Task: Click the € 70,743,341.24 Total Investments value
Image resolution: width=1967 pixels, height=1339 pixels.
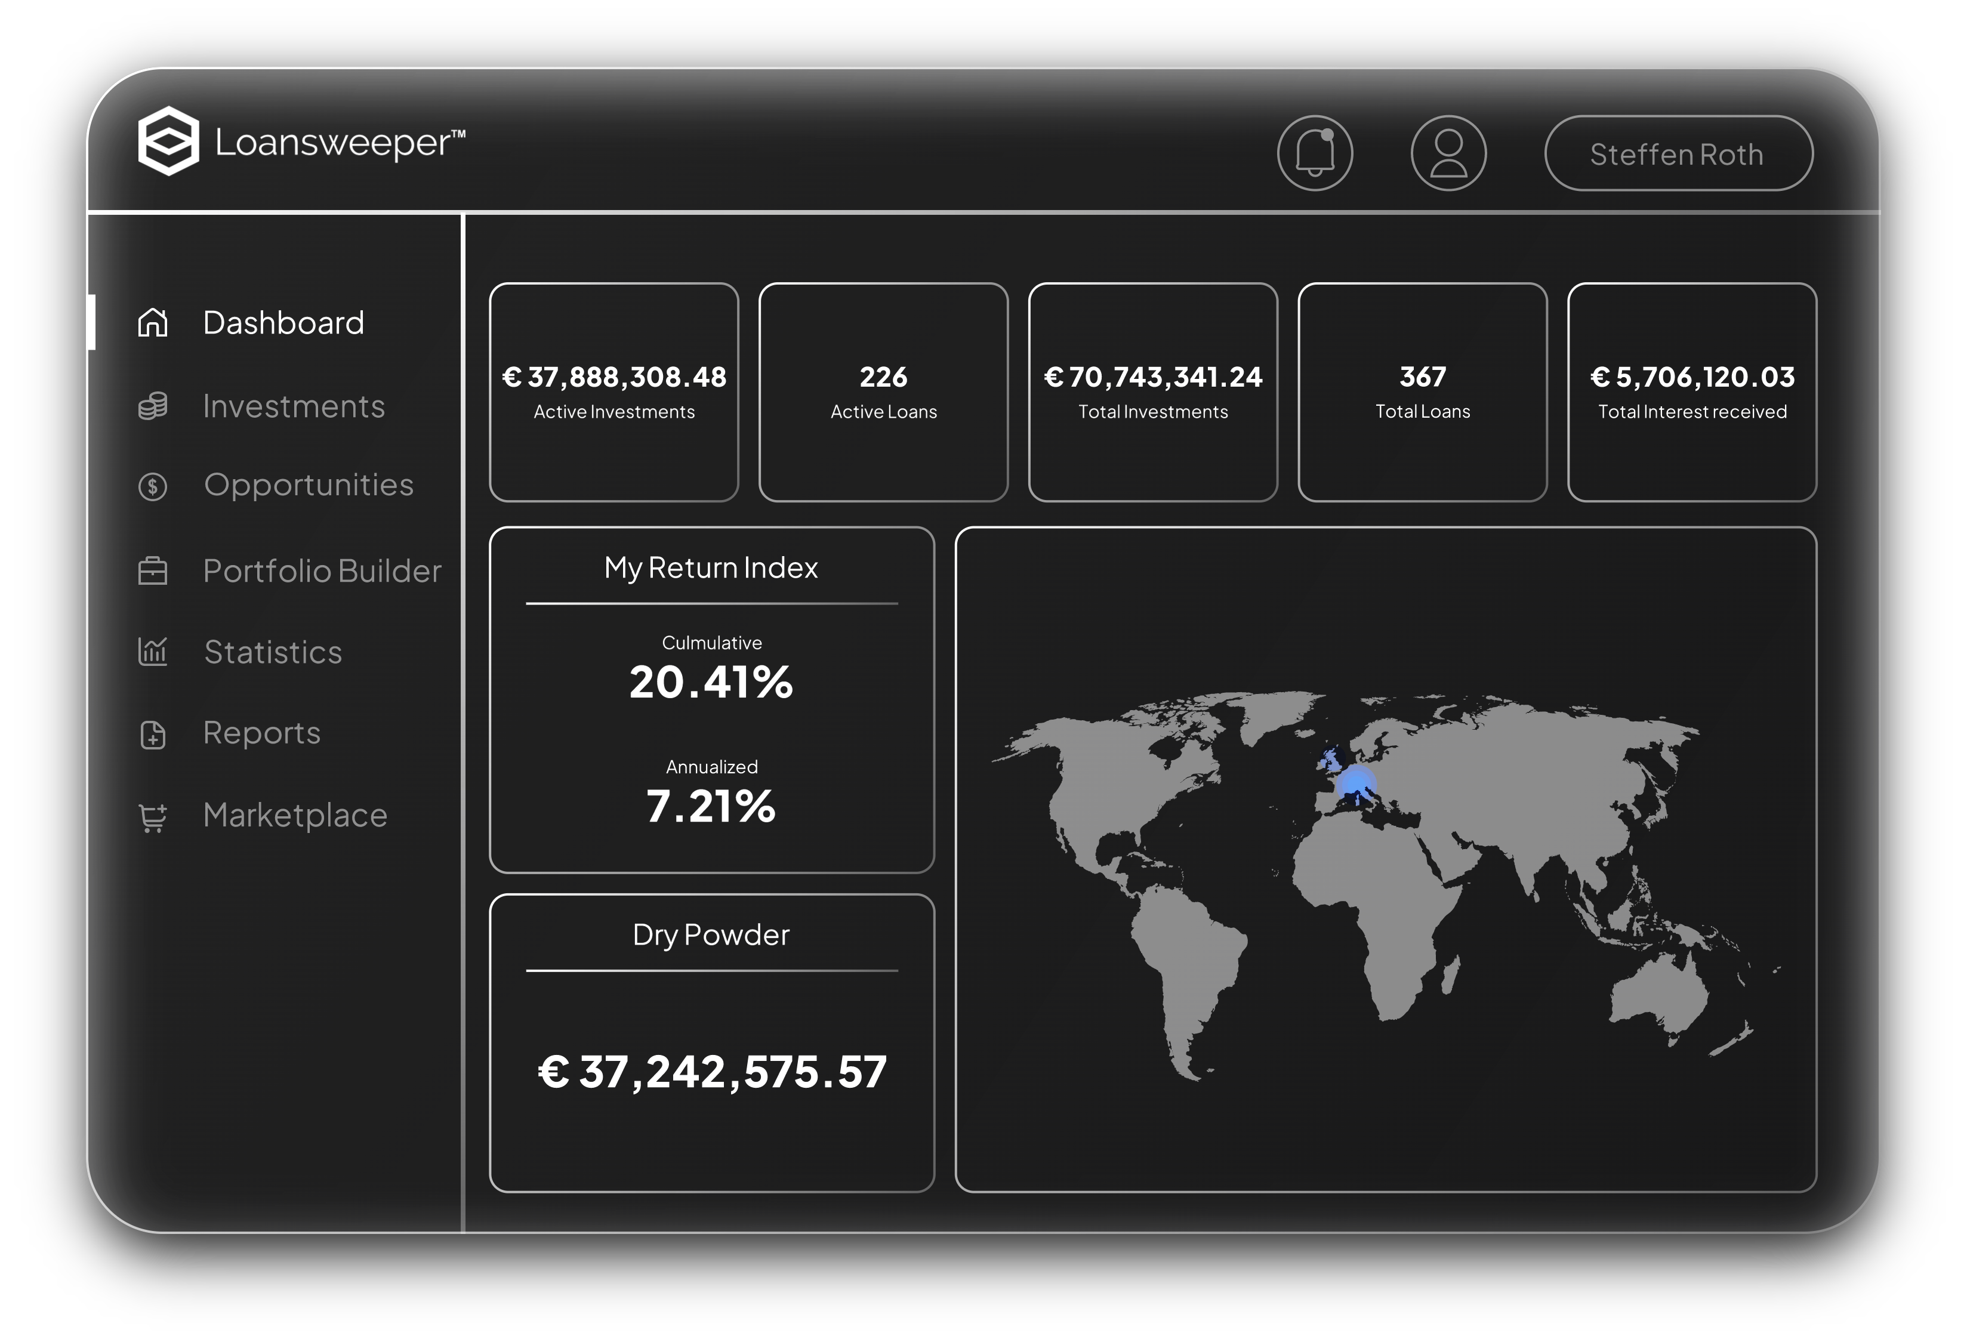Action: point(1153,377)
